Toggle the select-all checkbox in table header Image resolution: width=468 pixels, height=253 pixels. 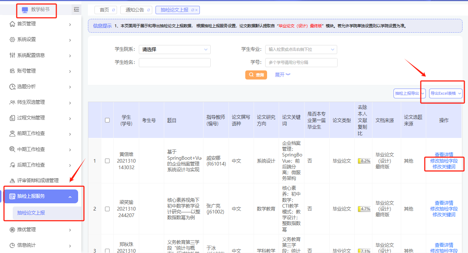[107, 120]
